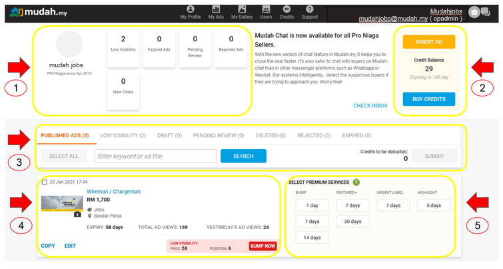Open Credits icon in header
503x269 pixels.
287,12
